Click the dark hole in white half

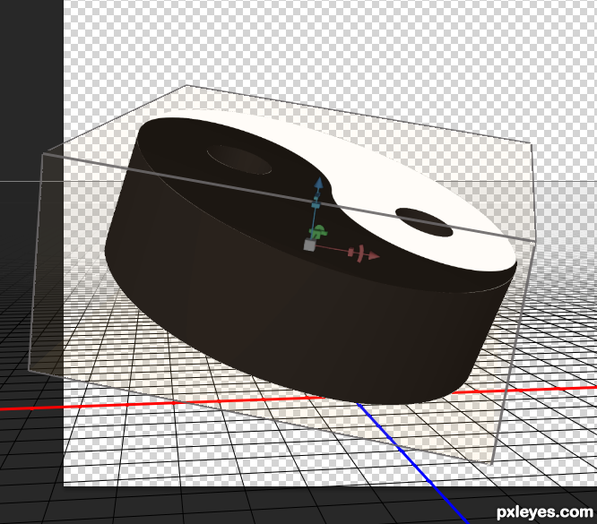click(x=424, y=222)
